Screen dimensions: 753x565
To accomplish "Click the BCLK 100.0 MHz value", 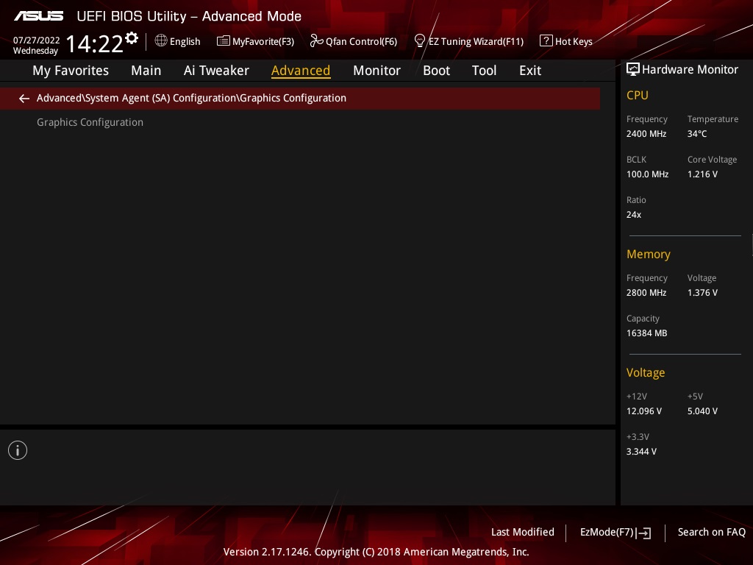I will (x=647, y=174).
